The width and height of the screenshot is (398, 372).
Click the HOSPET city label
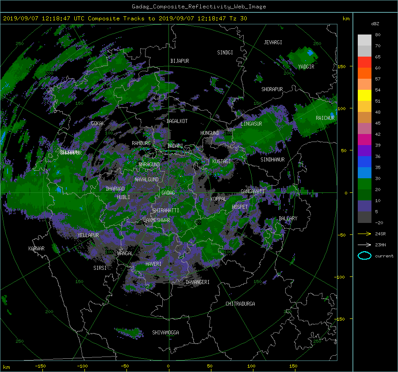[240, 207]
